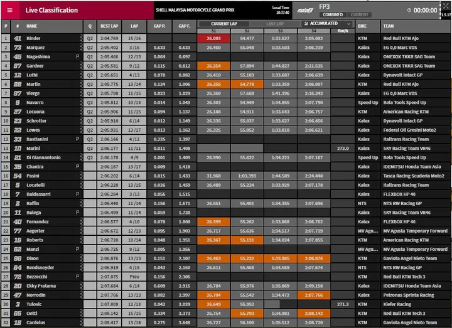
Task: Click Bezzecchi's 'Prev' lap cell
Action: (134, 277)
